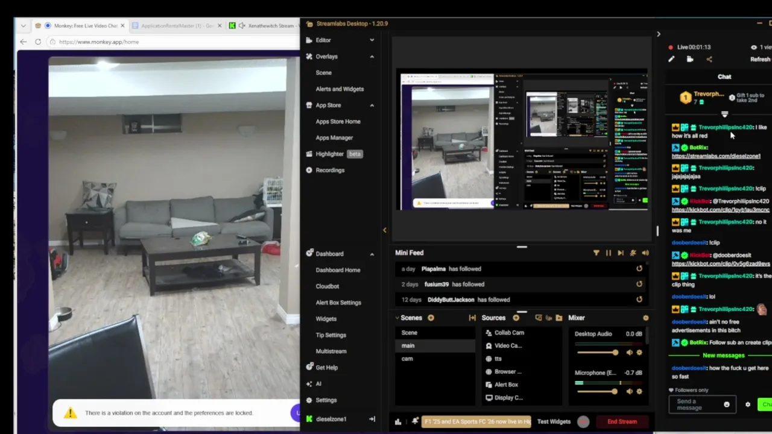Collapse the chat leaderboard arrow
The image size is (772, 434).
pyautogui.click(x=724, y=114)
